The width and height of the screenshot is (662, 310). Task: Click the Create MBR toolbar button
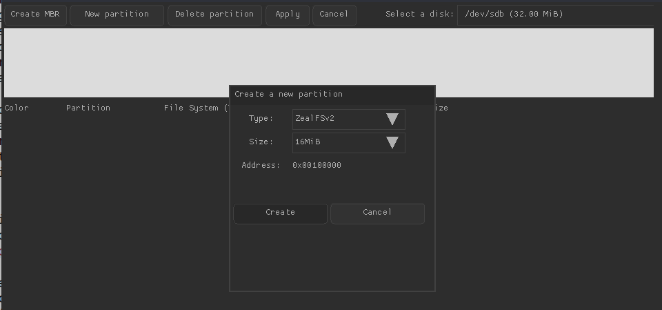click(35, 14)
